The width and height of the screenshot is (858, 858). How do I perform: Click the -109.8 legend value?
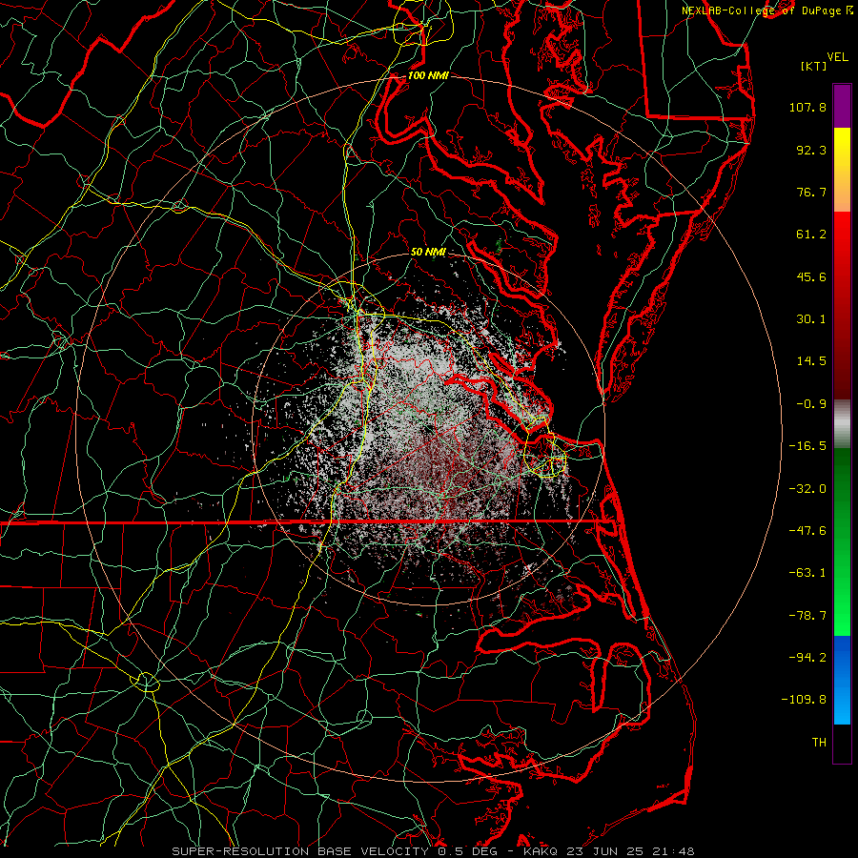pos(805,700)
